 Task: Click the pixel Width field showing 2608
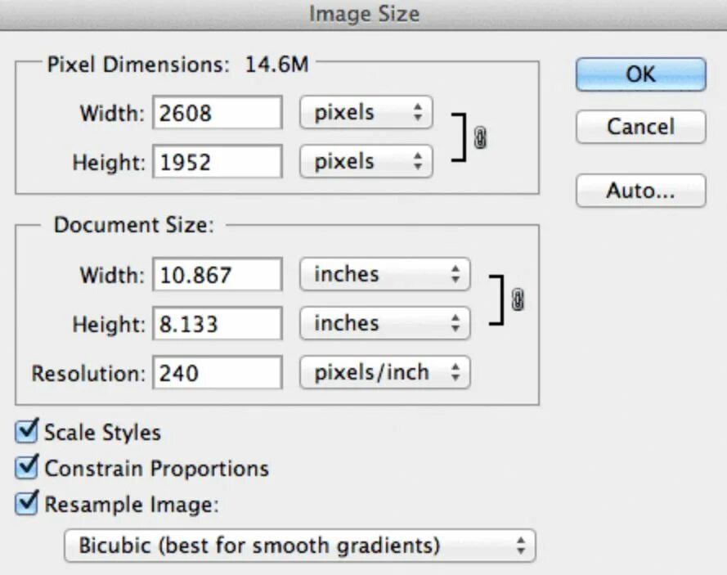(x=217, y=113)
